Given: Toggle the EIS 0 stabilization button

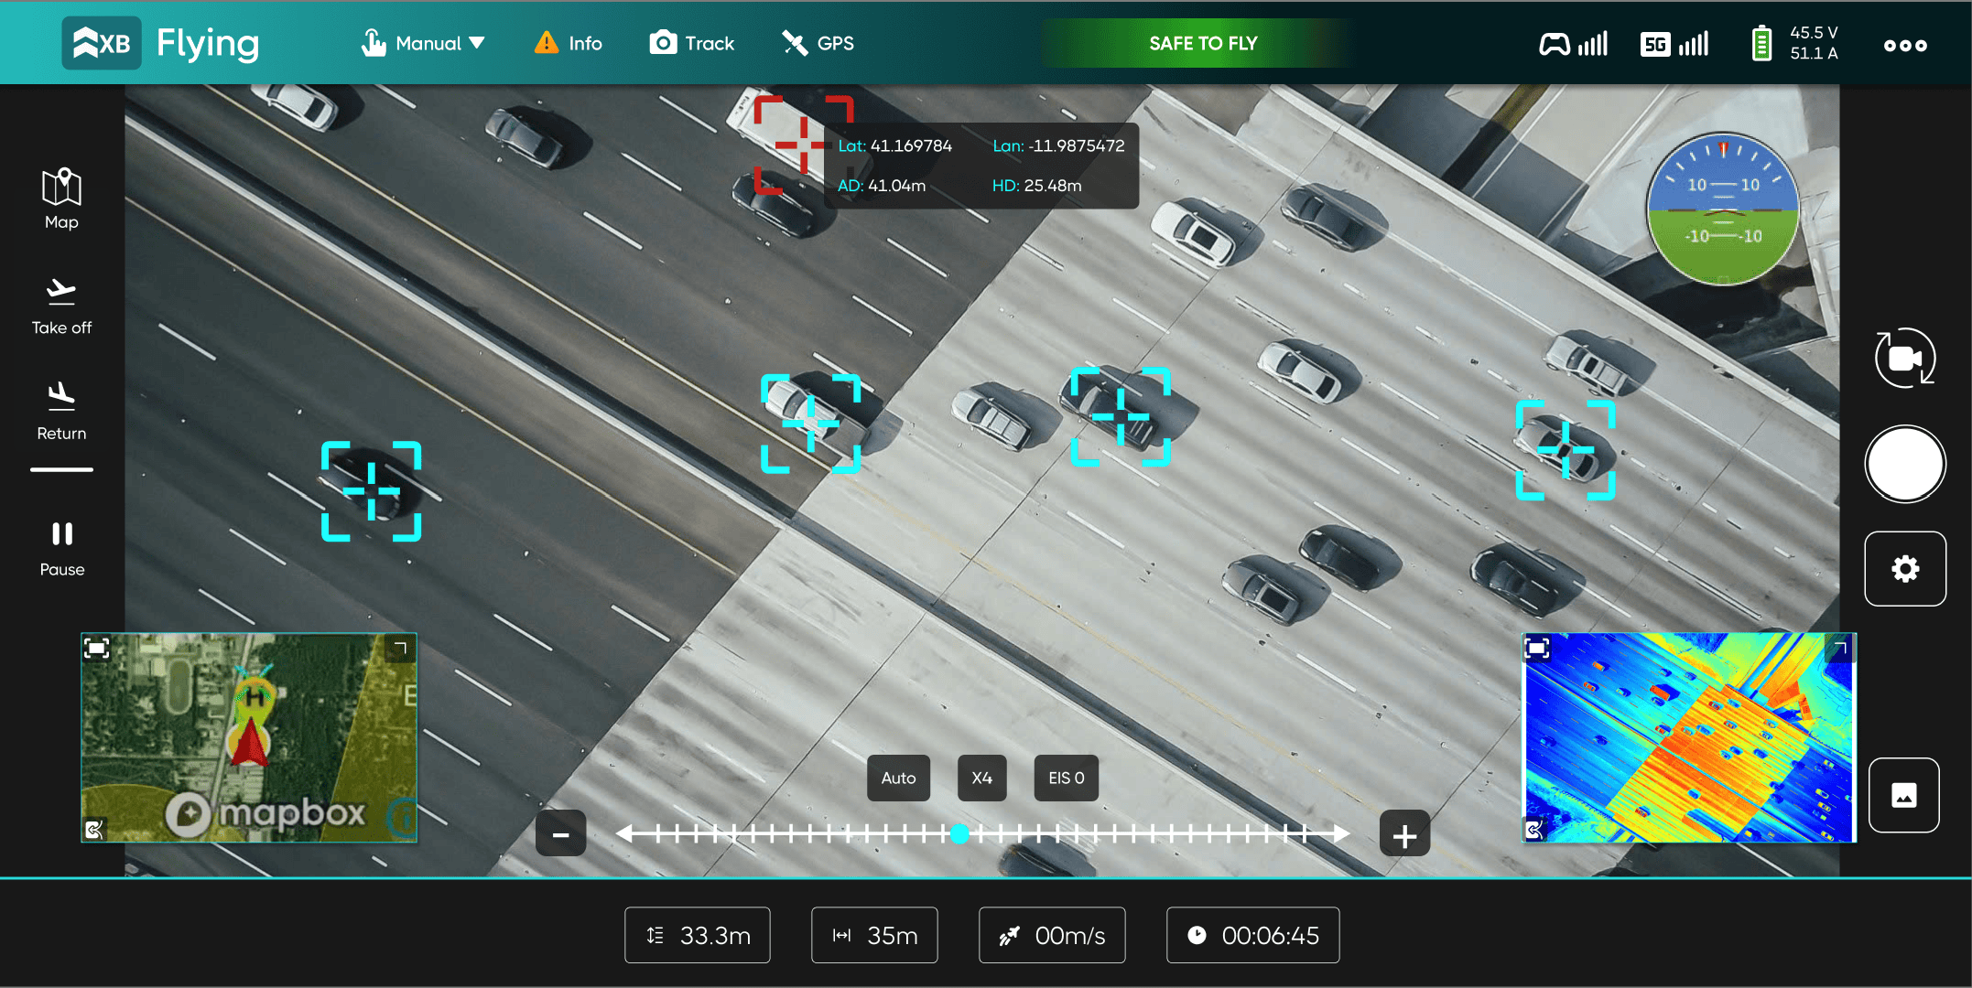Looking at the screenshot, I should point(1066,778).
